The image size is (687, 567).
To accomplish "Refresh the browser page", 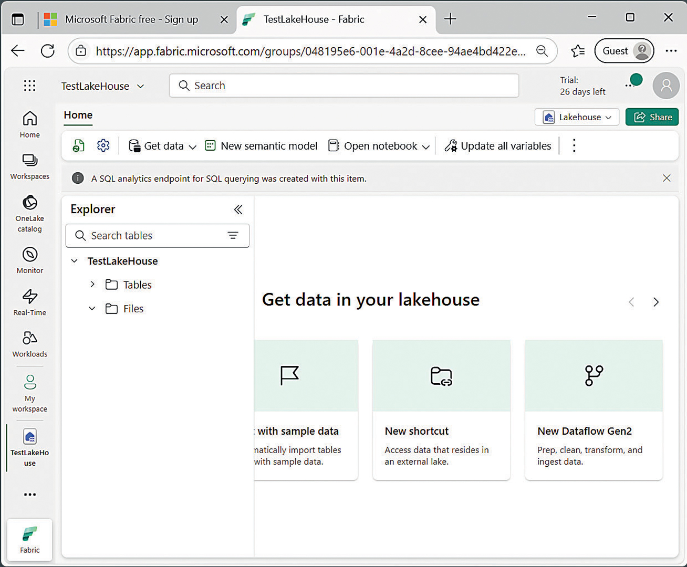I will tap(48, 51).
